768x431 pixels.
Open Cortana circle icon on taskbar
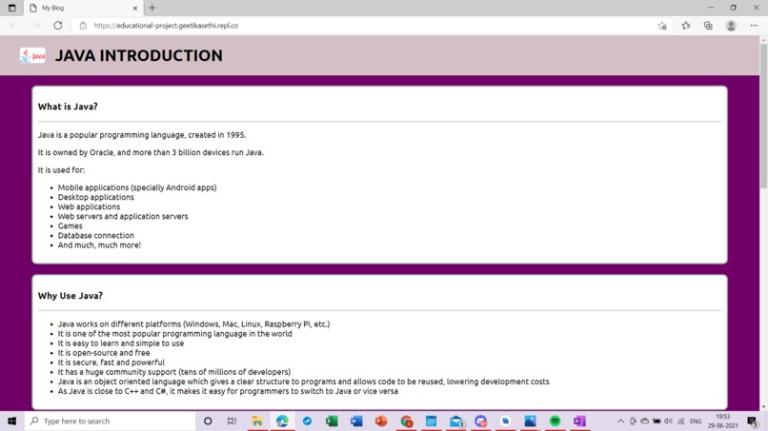click(x=208, y=421)
